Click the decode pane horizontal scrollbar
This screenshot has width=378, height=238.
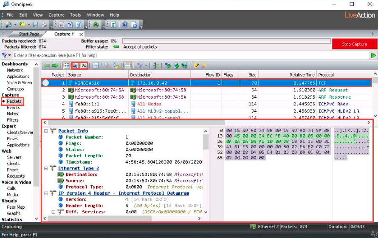tap(100, 219)
